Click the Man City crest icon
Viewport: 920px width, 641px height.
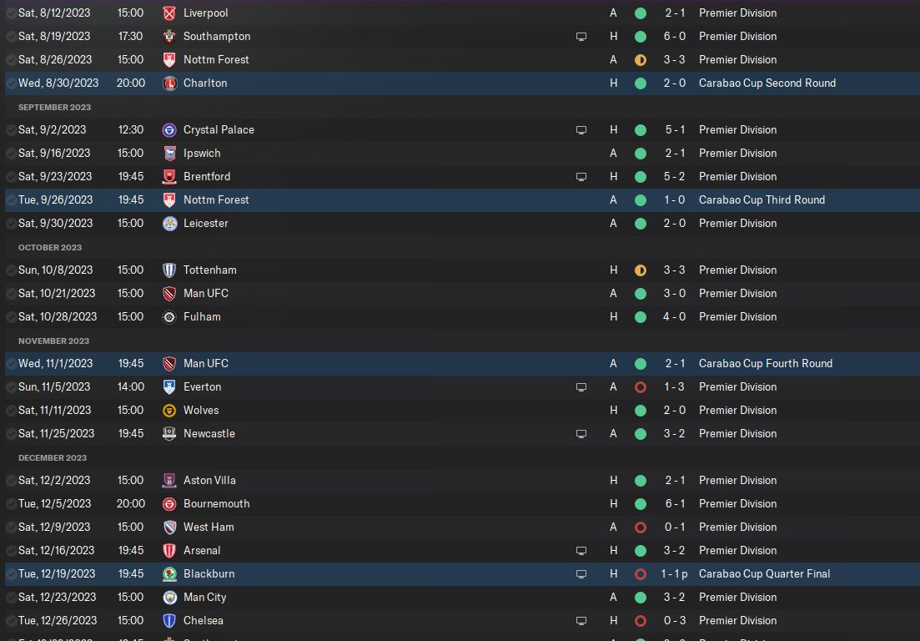[x=169, y=598]
